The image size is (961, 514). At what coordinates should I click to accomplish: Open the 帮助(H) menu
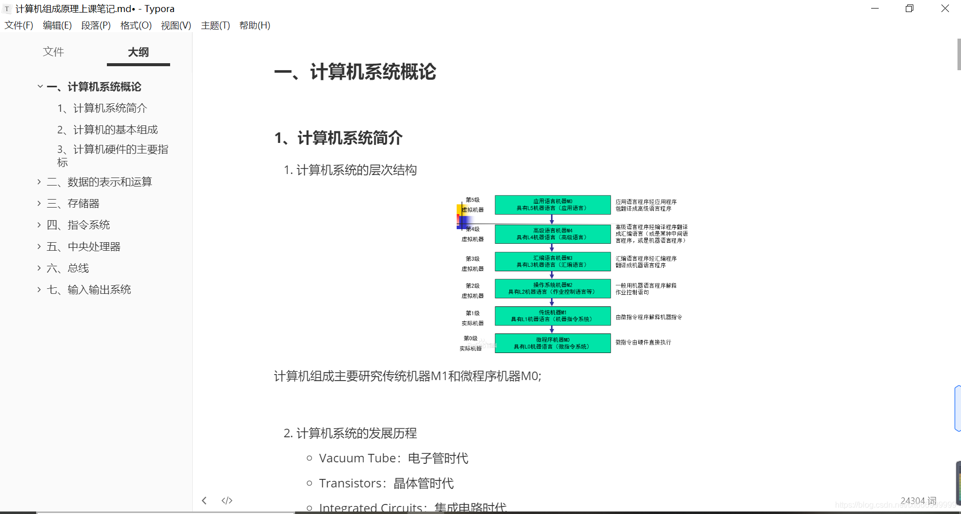tap(255, 26)
